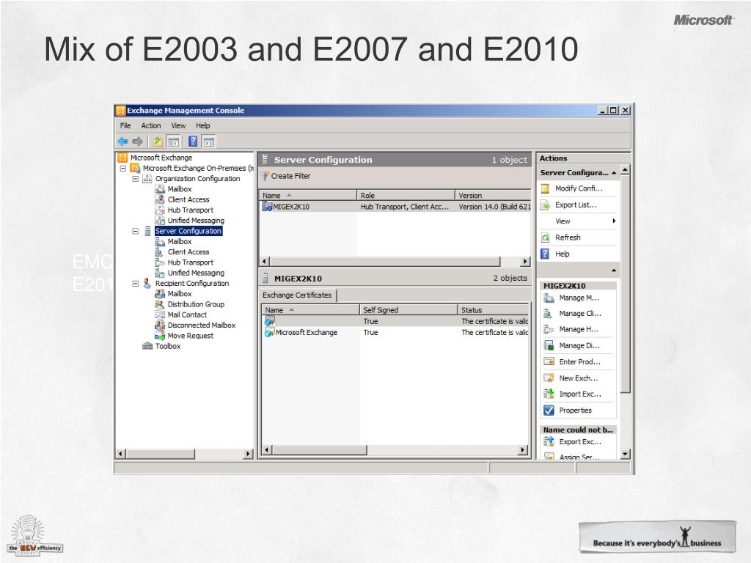Sort certificates by the Status column
Image resolution: width=751 pixels, height=563 pixels.
[493, 310]
